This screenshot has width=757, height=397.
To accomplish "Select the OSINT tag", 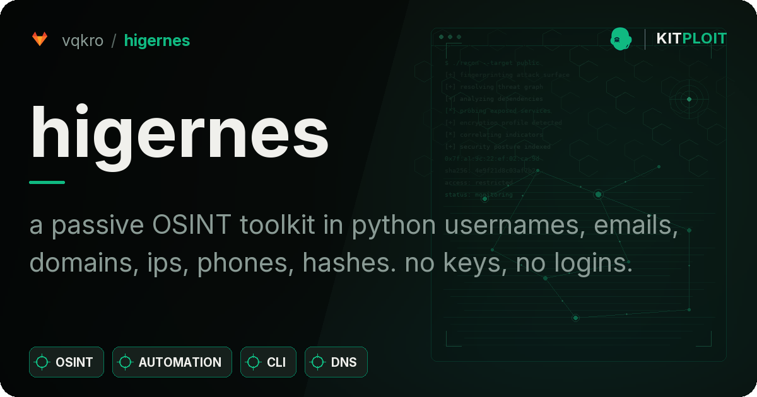I will (x=66, y=362).
